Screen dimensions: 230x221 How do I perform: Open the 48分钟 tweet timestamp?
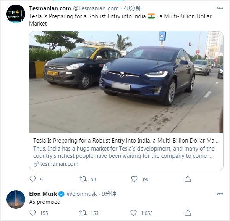pos(133,8)
